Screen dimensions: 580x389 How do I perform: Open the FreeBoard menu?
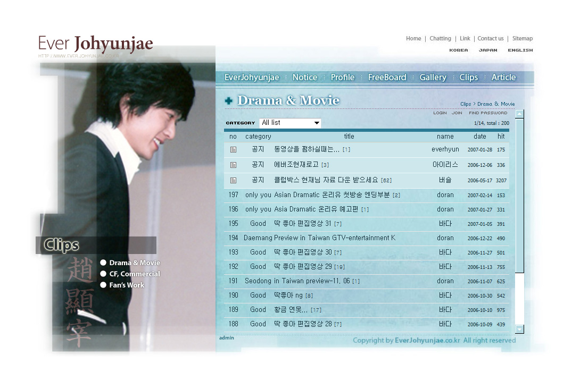coord(387,77)
